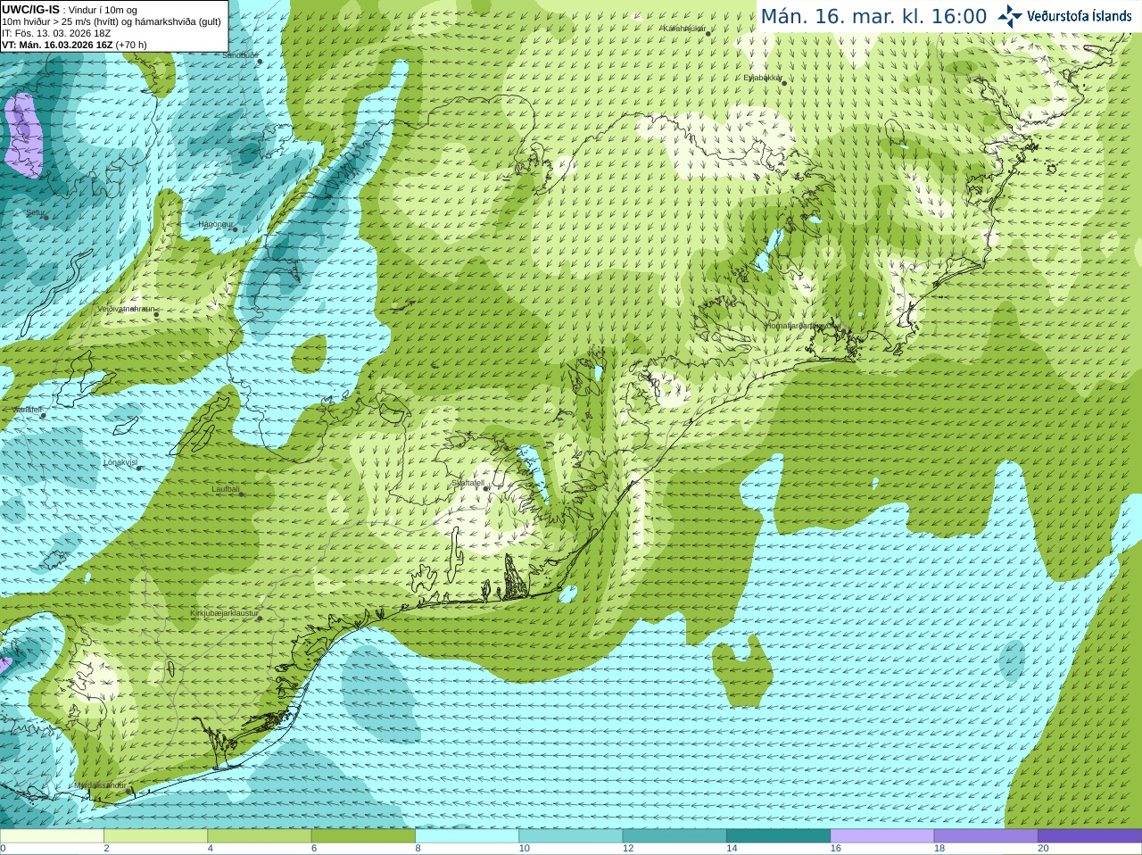
Task: Click the Hágöngur station label
Action: (x=215, y=224)
